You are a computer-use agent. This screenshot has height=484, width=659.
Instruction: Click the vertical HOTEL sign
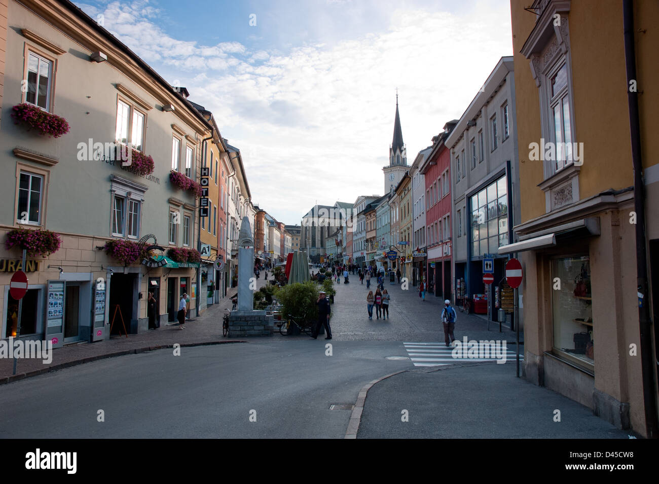204,191
